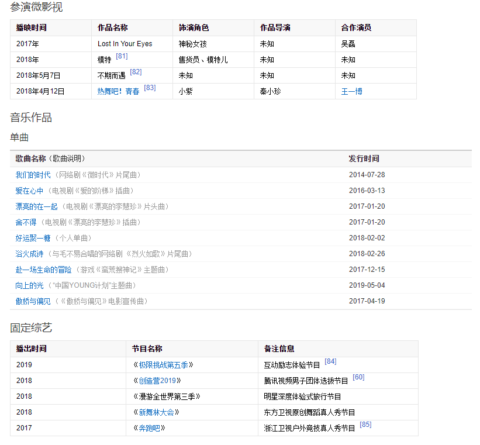Open citation [84] for 互动励志体验节目
Image resolution: width=480 pixels, height=445 pixels.
pyautogui.click(x=330, y=361)
